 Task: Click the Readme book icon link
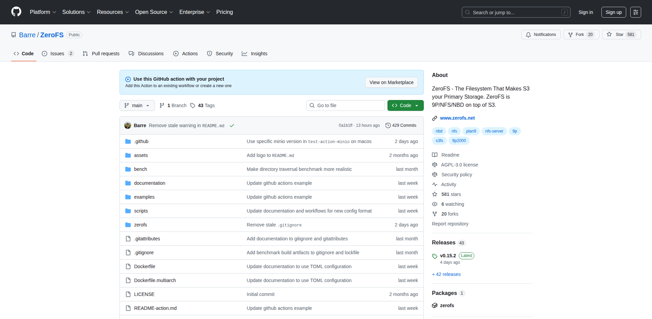(446, 155)
